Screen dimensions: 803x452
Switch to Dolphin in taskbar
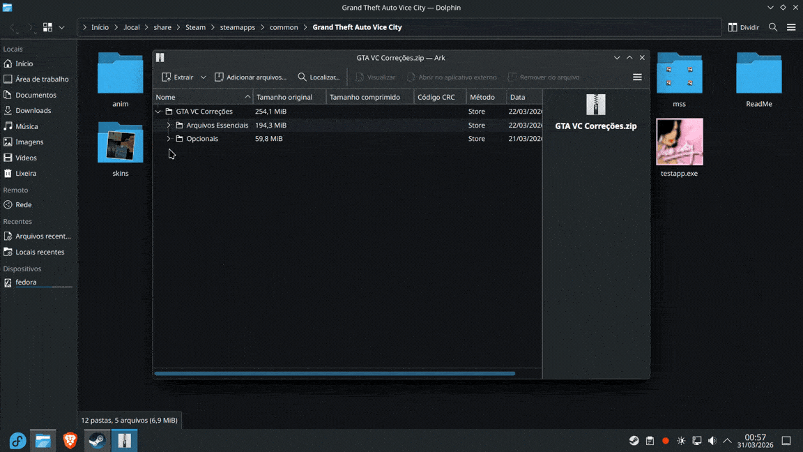click(x=43, y=441)
